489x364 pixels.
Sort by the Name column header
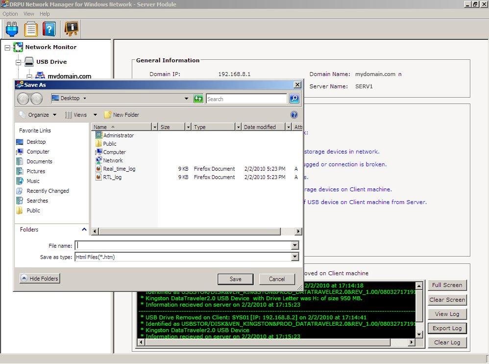[x=122, y=127]
